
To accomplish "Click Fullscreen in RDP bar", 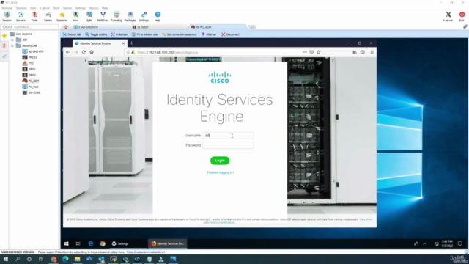I will [x=119, y=34].
